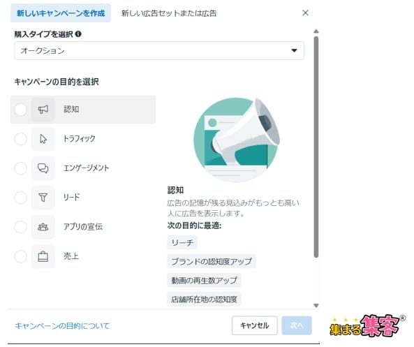Viewport: 414px width, 347px height.
Task: Click the アプリの宣伝 objective label
Action: pos(83,227)
